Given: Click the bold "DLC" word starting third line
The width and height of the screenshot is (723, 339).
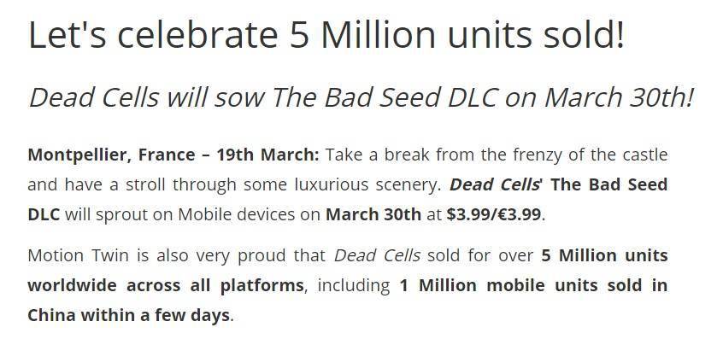Looking at the screenshot, I should click(x=44, y=214).
